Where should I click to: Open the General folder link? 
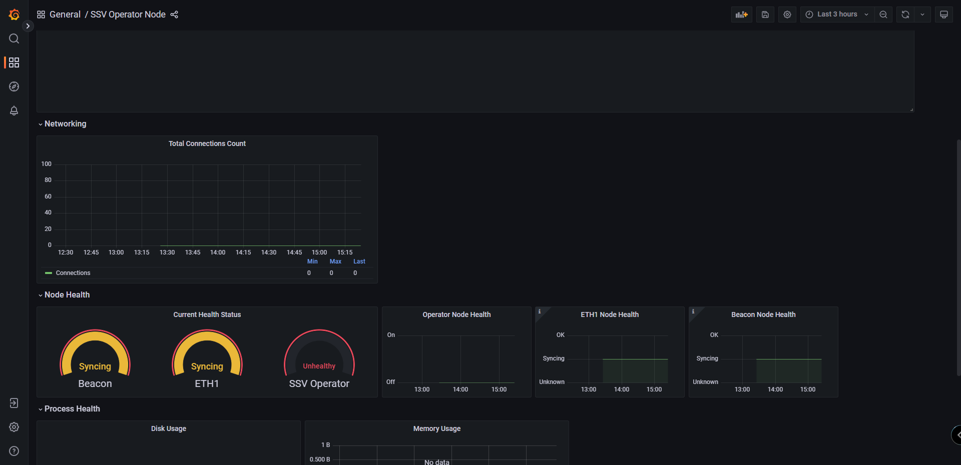65,14
